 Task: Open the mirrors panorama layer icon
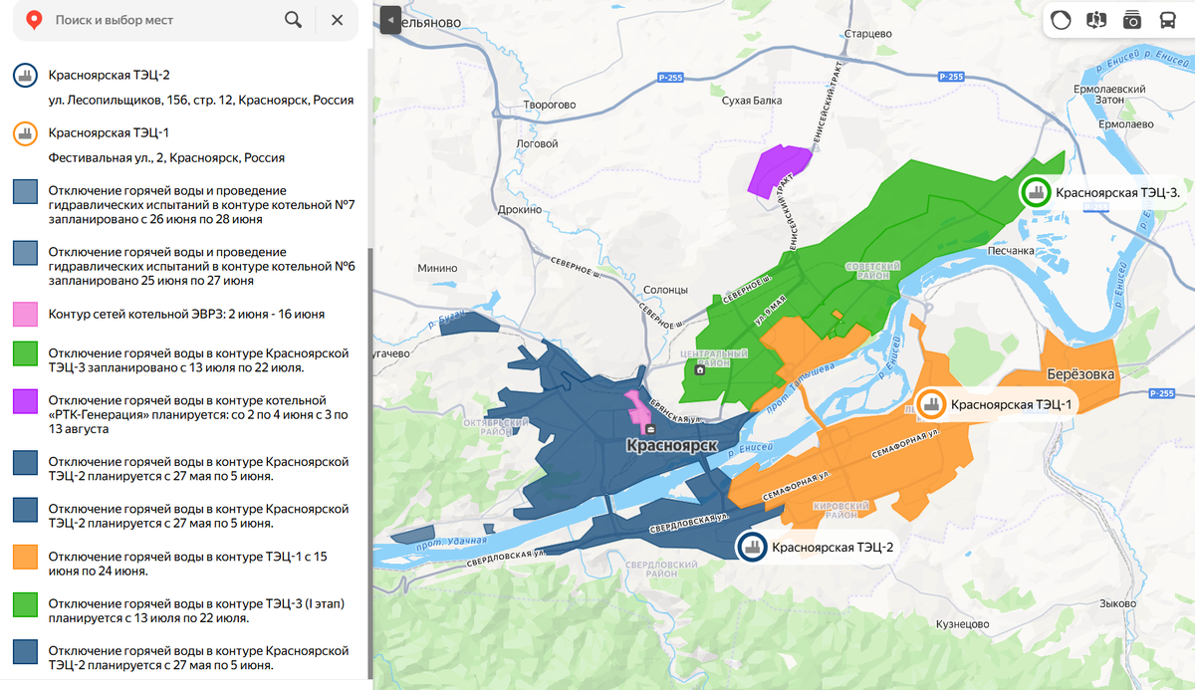pos(1061,20)
